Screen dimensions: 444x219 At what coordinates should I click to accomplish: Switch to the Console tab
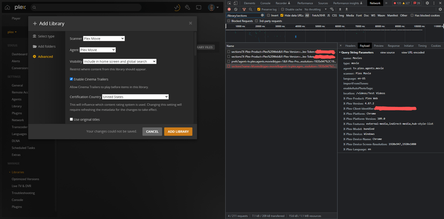coord(265,3)
